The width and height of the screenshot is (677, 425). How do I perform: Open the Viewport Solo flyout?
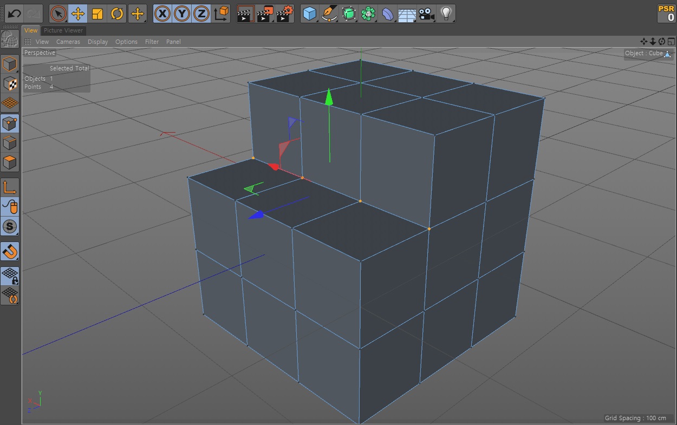coord(10,226)
